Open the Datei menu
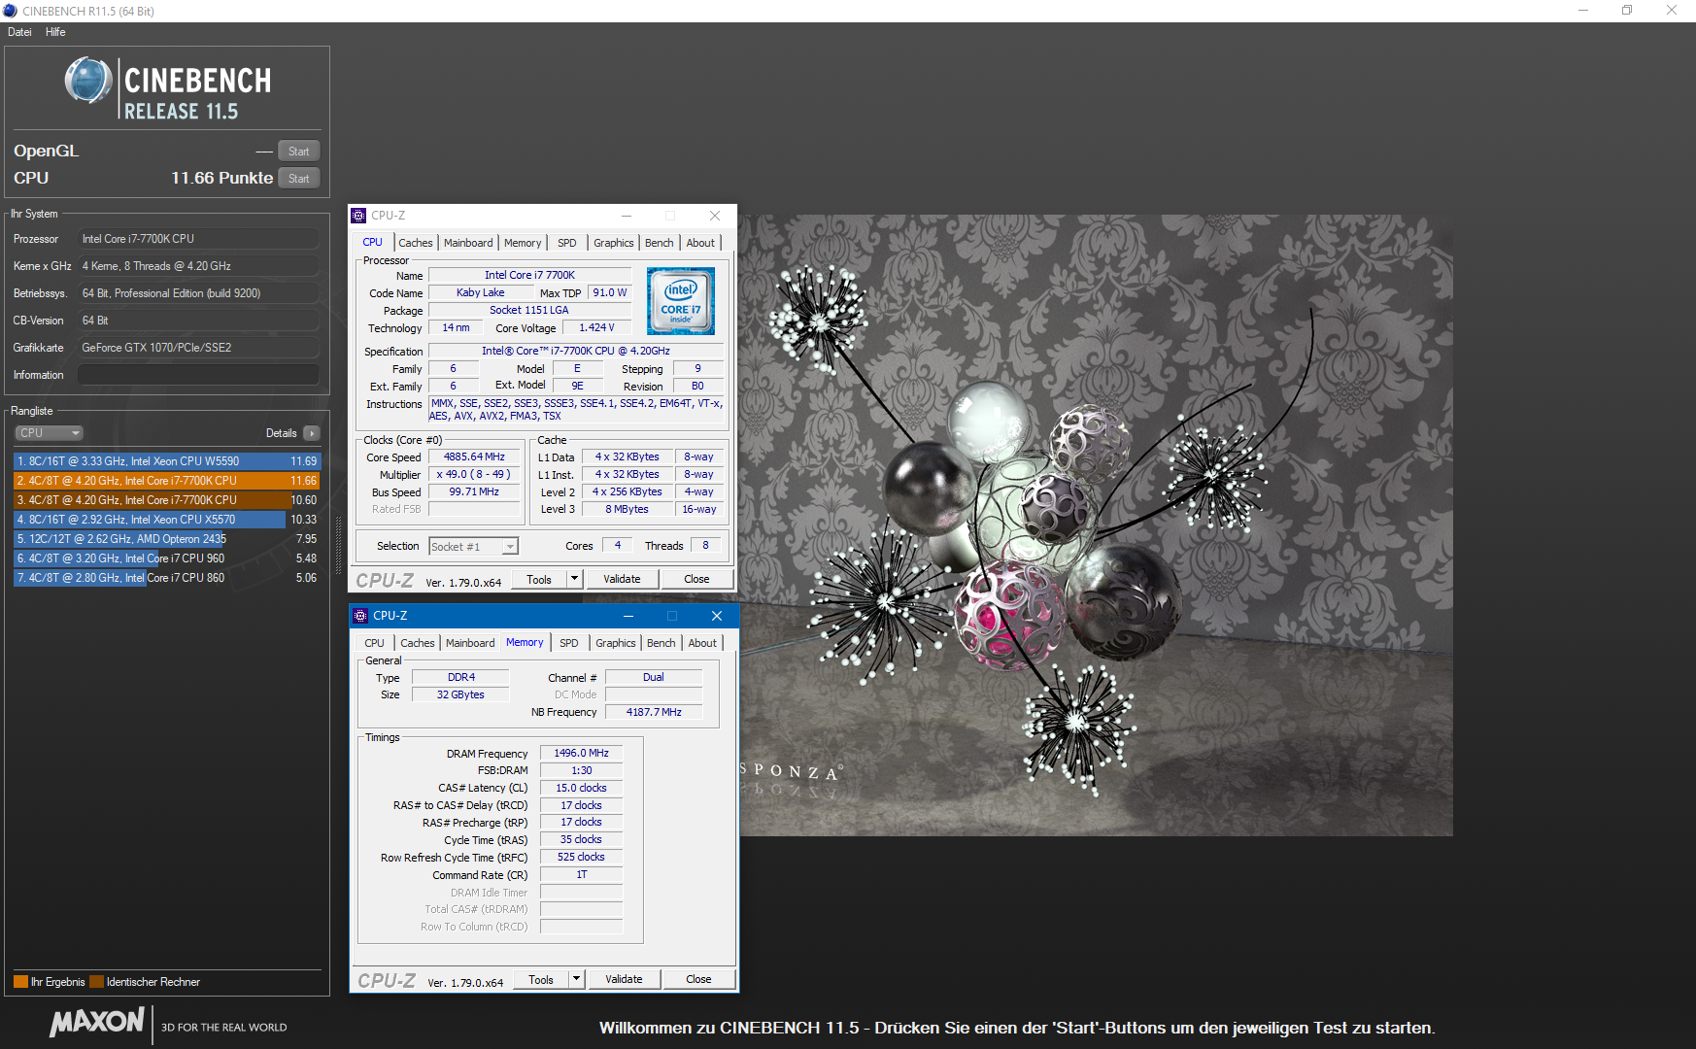 (x=19, y=32)
